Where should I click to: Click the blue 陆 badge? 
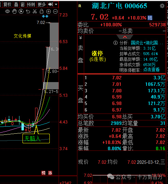(150, 18)
